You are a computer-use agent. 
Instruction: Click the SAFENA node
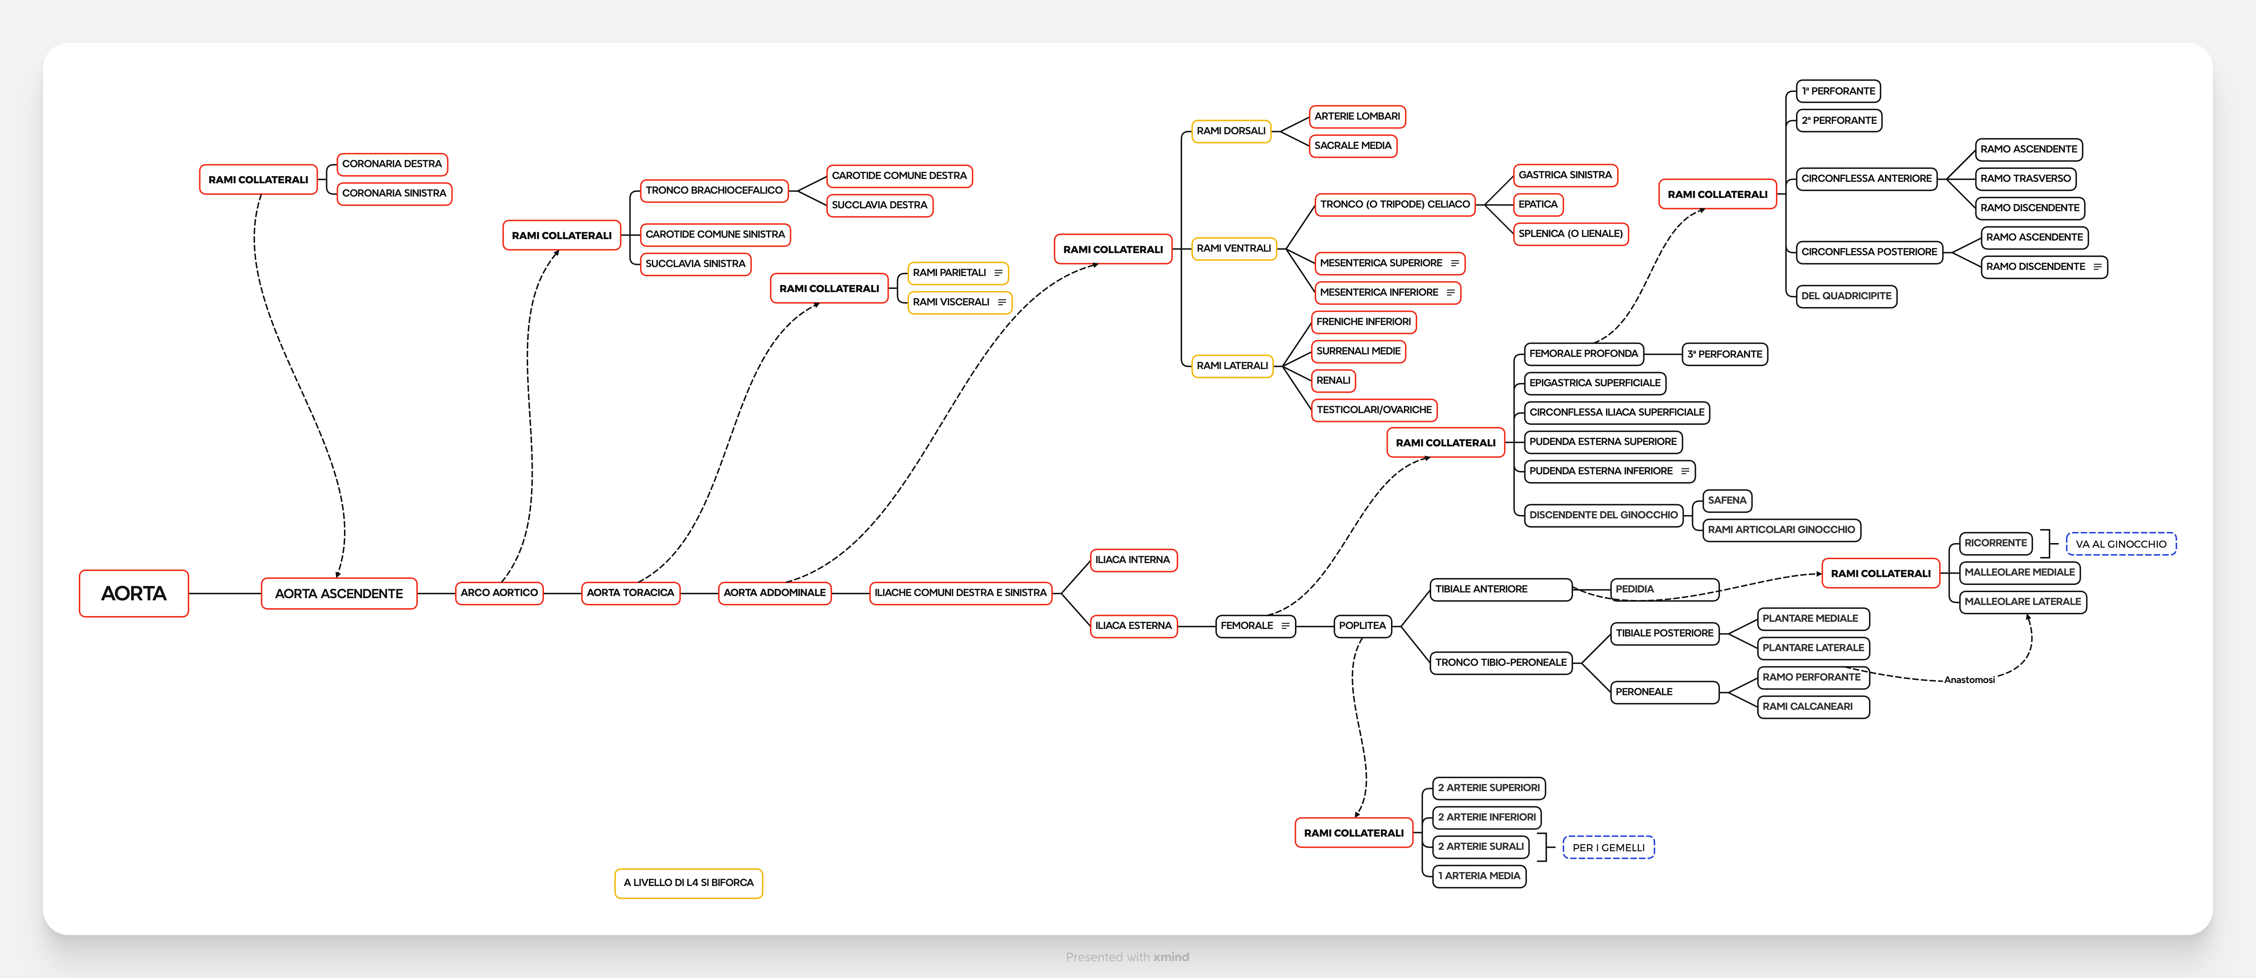click(1728, 501)
